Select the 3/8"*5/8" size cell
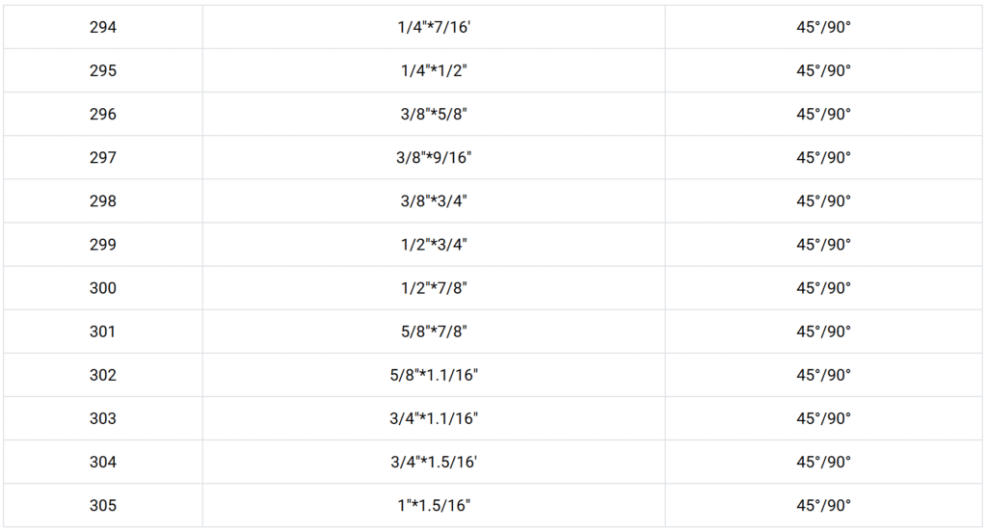This screenshot has height=531, width=987. pos(434,114)
